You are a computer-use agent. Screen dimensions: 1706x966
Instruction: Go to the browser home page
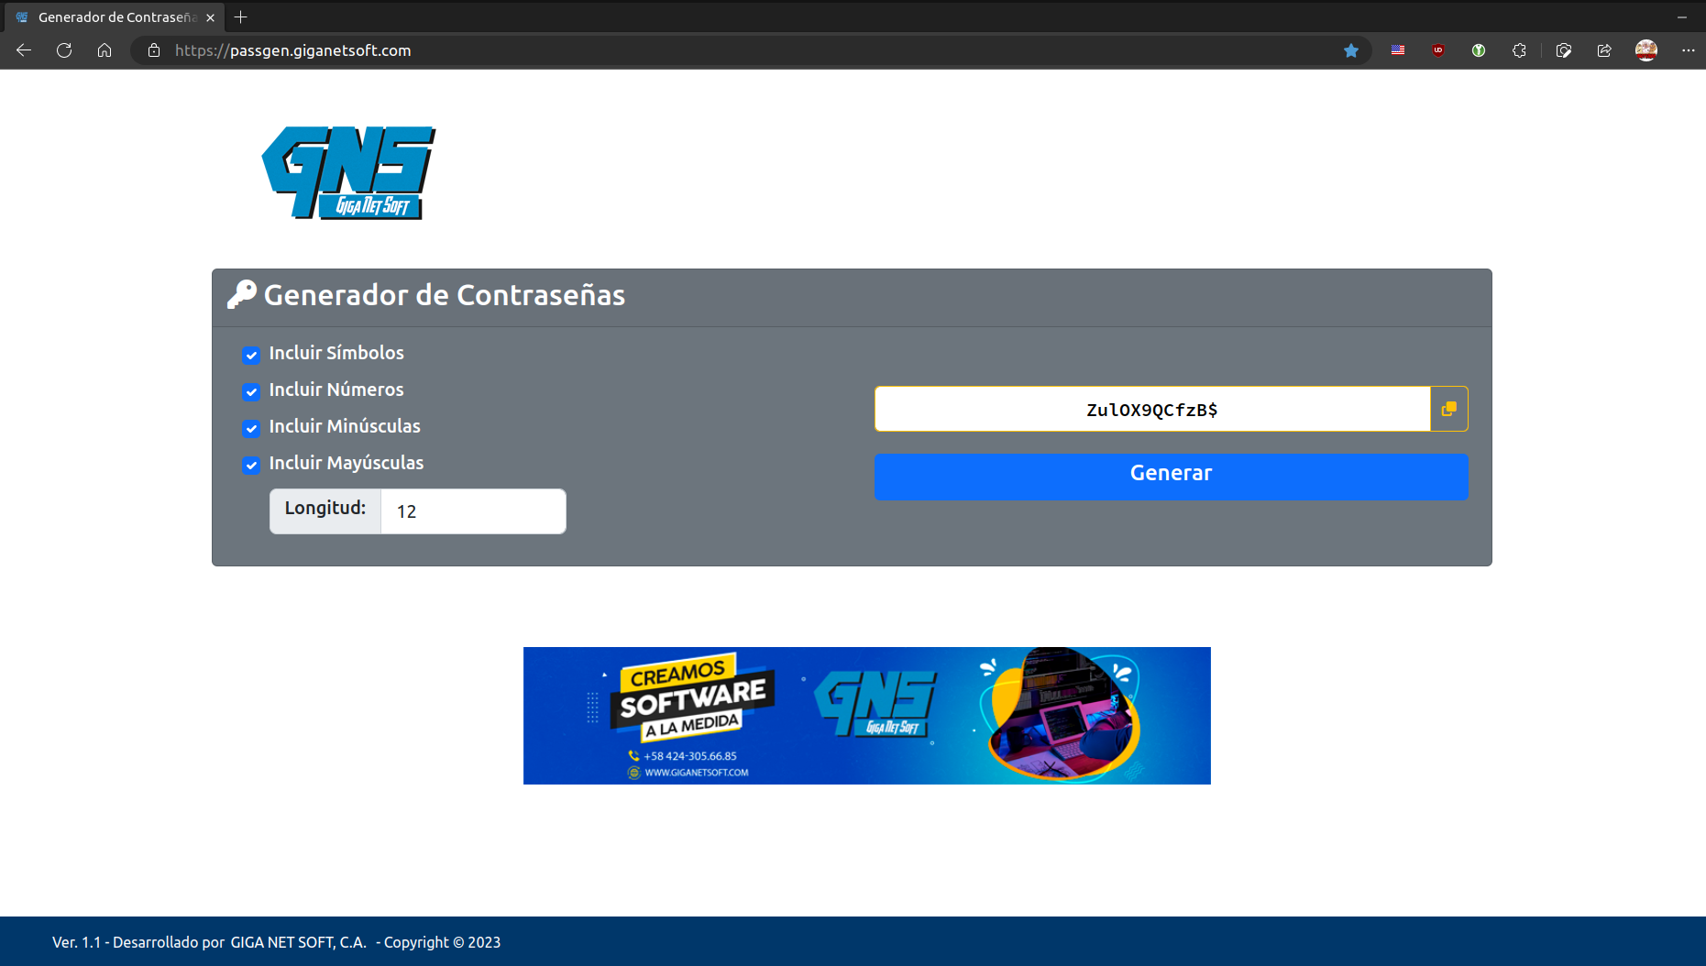104,50
